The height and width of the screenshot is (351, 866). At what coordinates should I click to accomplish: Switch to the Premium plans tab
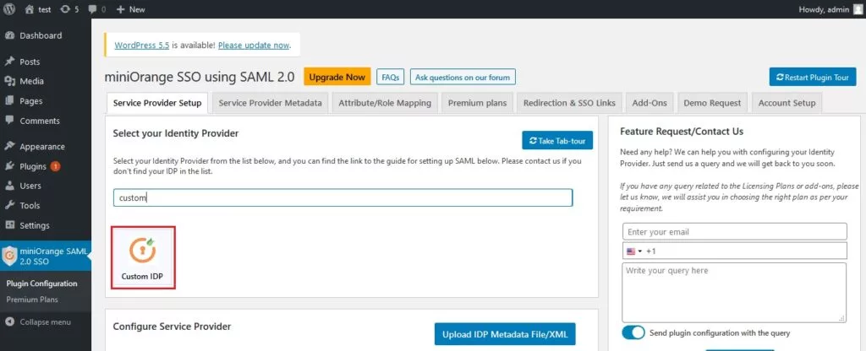point(477,103)
